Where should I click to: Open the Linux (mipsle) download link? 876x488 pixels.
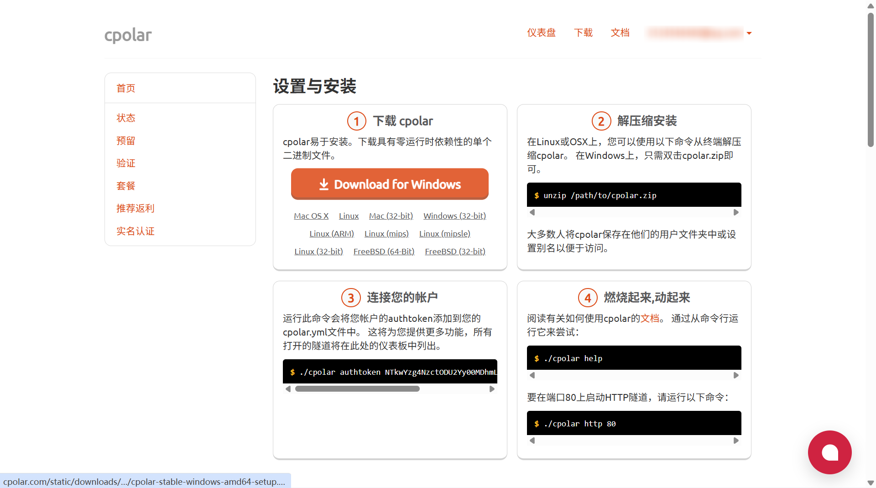tap(445, 234)
